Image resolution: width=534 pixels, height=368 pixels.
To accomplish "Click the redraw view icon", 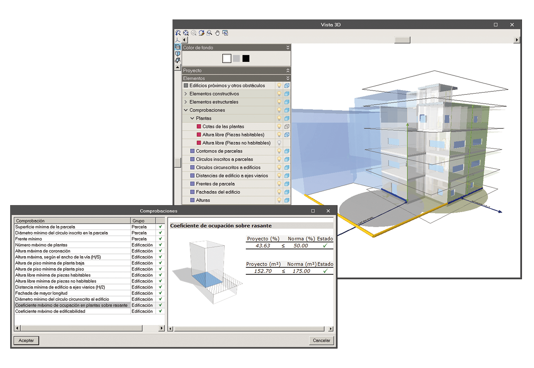I will point(202,33).
